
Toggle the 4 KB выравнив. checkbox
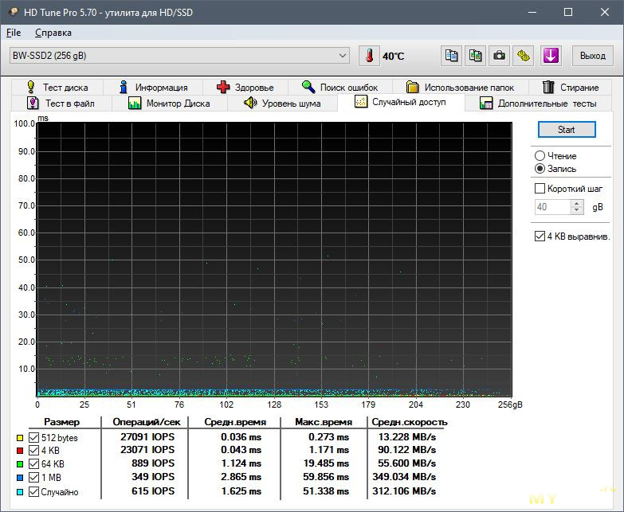[540, 236]
